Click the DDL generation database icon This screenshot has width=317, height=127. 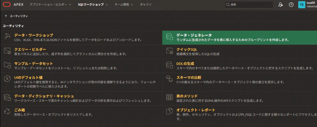coord(169,65)
